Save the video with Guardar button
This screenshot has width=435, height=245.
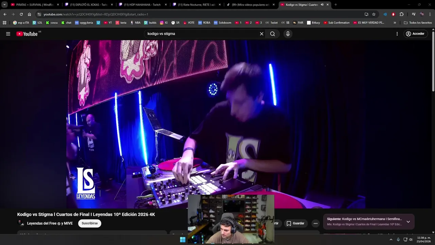[x=295, y=224]
